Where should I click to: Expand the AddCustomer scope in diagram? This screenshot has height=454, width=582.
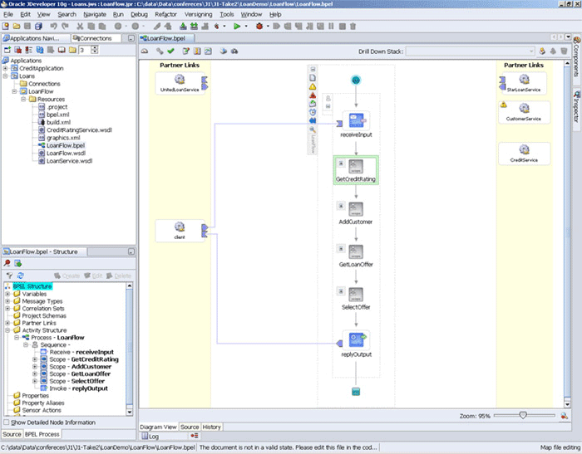(x=340, y=204)
